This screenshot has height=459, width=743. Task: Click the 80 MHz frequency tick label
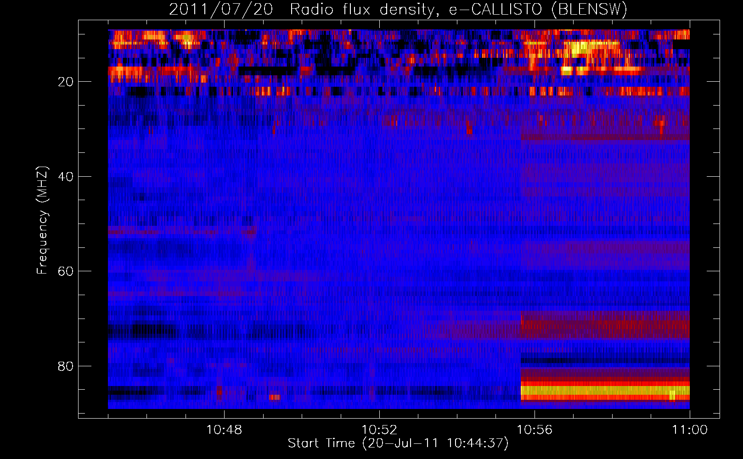coord(66,366)
